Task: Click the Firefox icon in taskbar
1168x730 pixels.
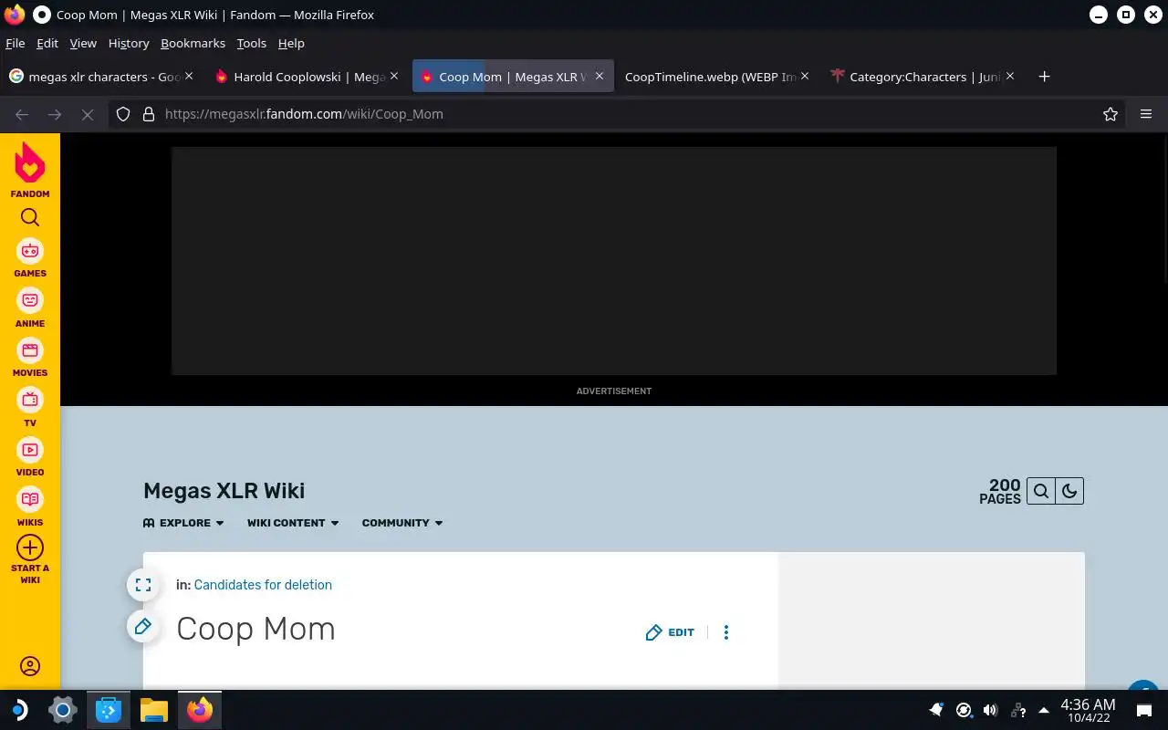Action: pos(200,710)
